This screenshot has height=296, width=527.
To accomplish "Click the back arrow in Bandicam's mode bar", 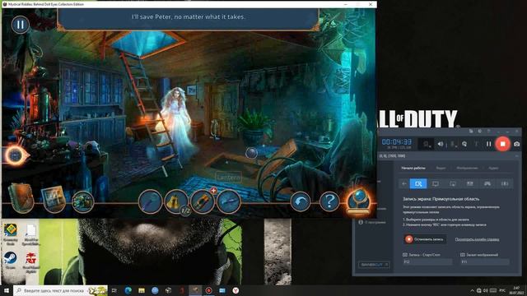I will pyautogui.click(x=404, y=183).
